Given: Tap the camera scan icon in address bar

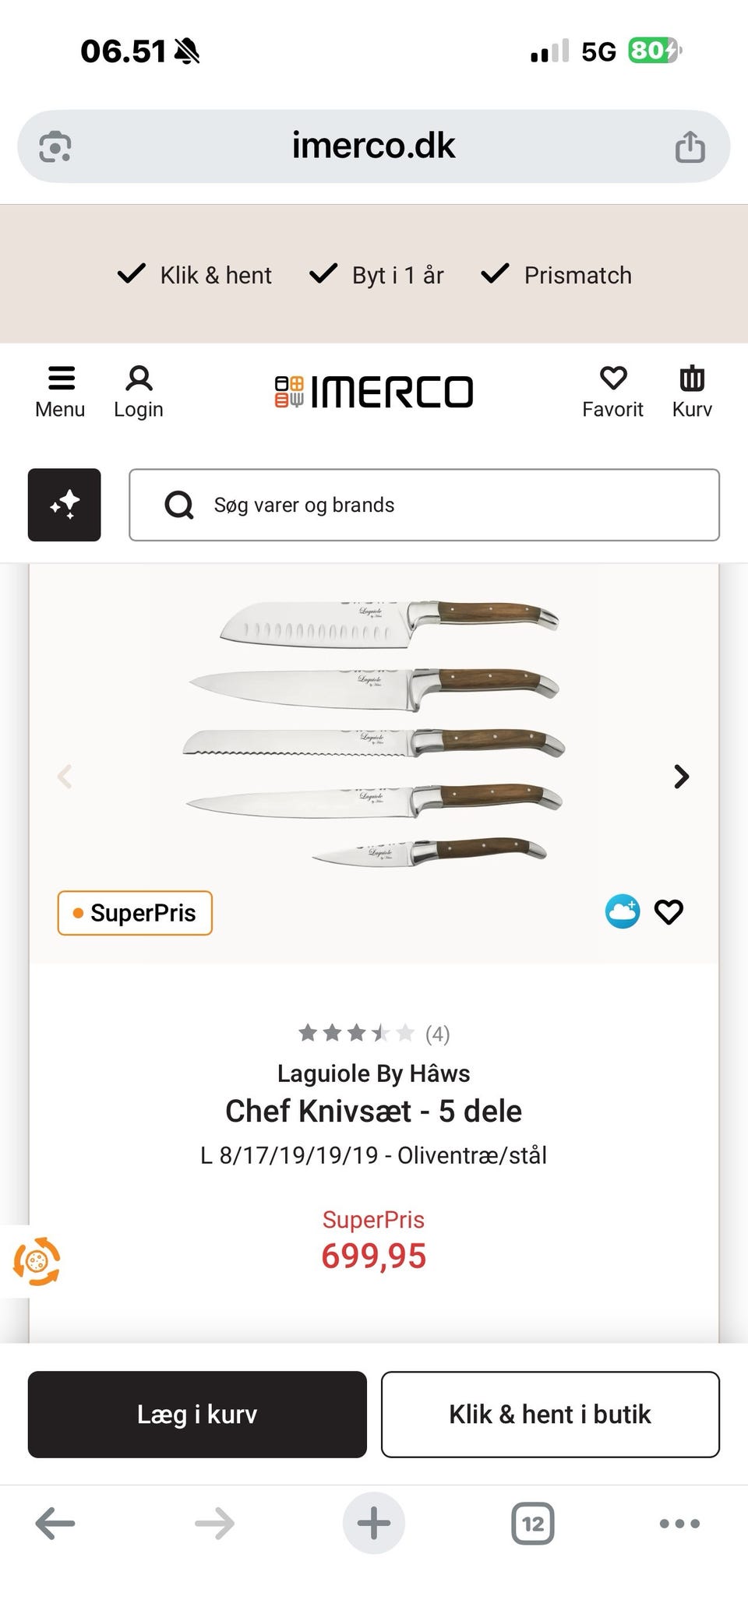Looking at the screenshot, I should click(x=55, y=146).
